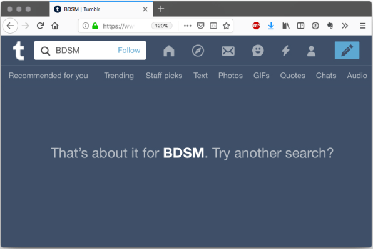The image size is (373, 249).
Task: Switch to Staff picks tab
Action: coord(164,76)
